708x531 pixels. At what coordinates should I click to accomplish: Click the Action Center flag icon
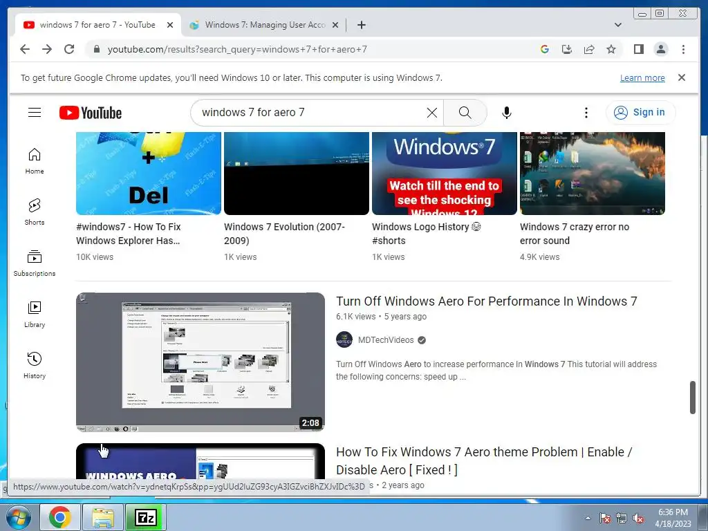(x=605, y=518)
